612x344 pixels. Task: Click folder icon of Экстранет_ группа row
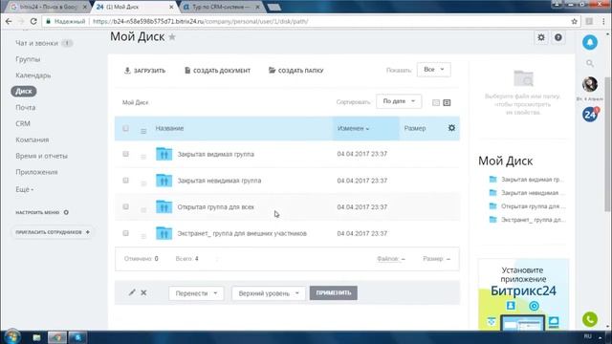pyautogui.click(x=164, y=233)
